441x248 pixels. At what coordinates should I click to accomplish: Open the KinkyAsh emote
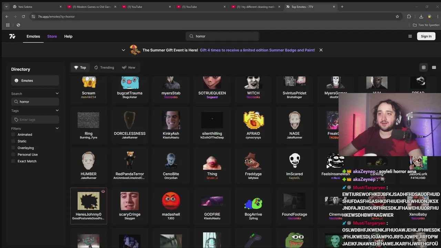pos(171,125)
